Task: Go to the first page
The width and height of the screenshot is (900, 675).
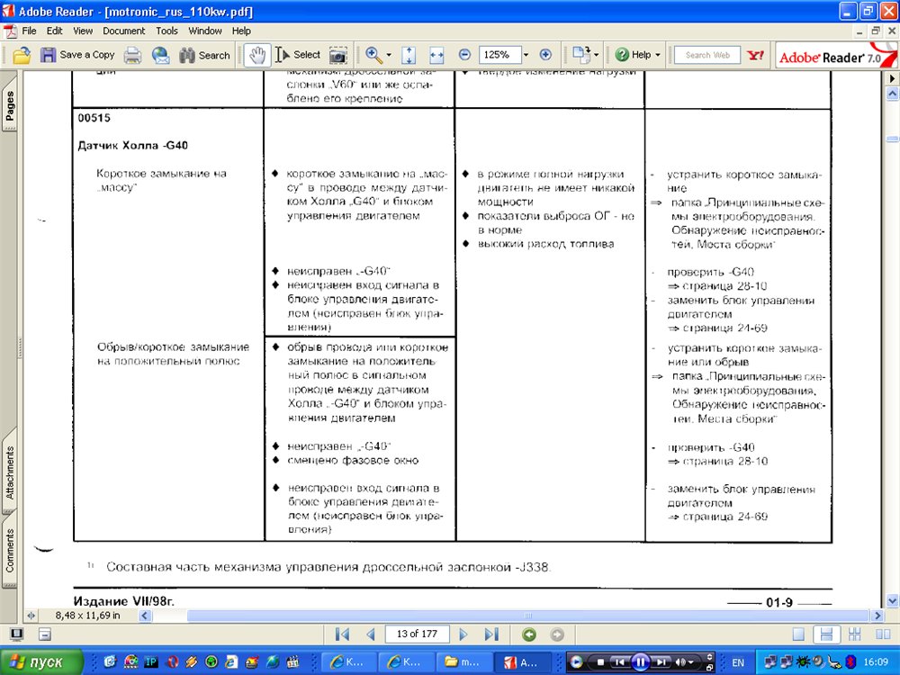Action: (342, 634)
